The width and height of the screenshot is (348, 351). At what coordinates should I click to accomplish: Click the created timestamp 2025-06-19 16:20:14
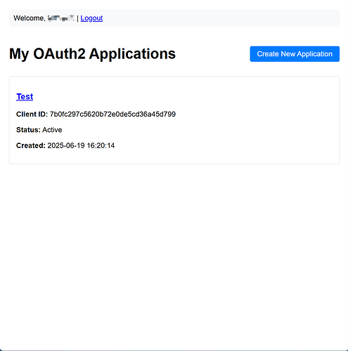pyautogui.click(x=81, y=145)
